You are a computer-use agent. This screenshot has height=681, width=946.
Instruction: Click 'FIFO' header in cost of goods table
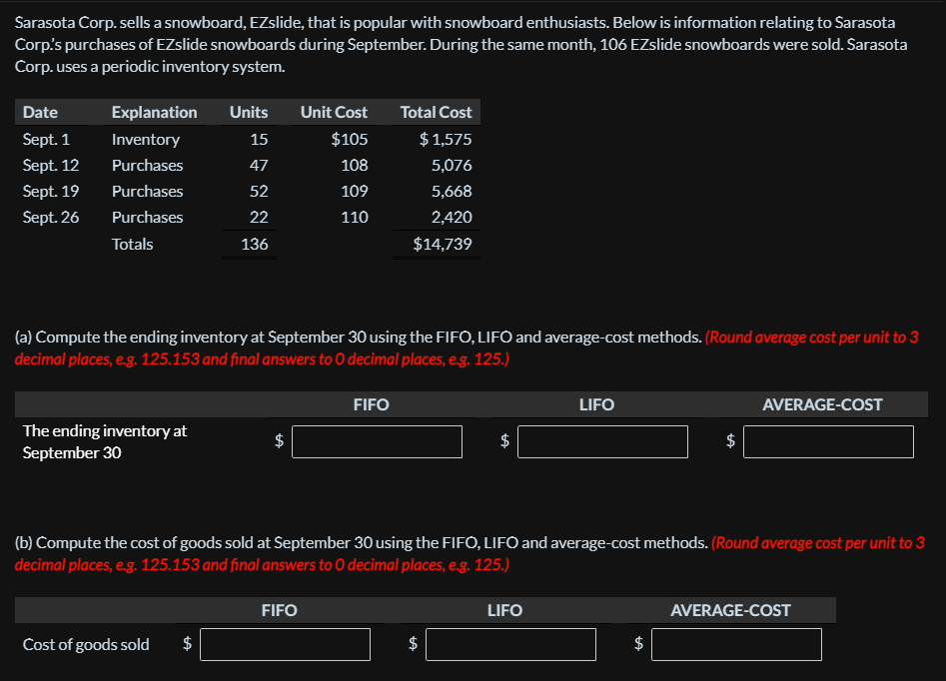pos(280,610)
